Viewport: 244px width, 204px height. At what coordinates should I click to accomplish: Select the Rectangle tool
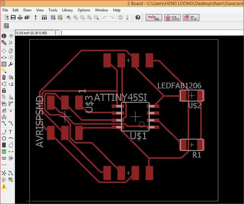[x=4, y=145]
